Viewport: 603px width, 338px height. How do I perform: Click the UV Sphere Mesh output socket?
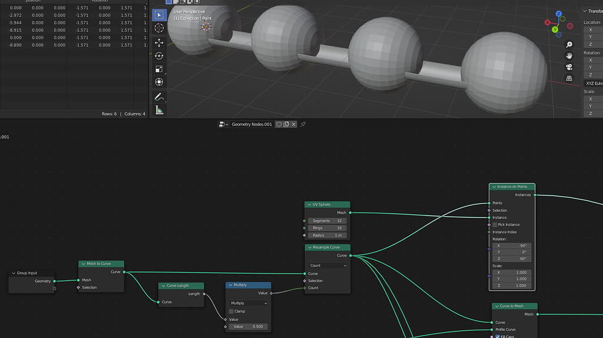(x=350, y=213)
